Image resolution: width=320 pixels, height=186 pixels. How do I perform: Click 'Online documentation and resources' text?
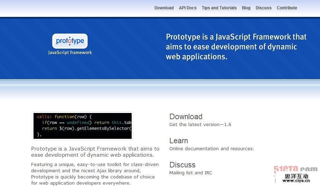pos(211,149)
